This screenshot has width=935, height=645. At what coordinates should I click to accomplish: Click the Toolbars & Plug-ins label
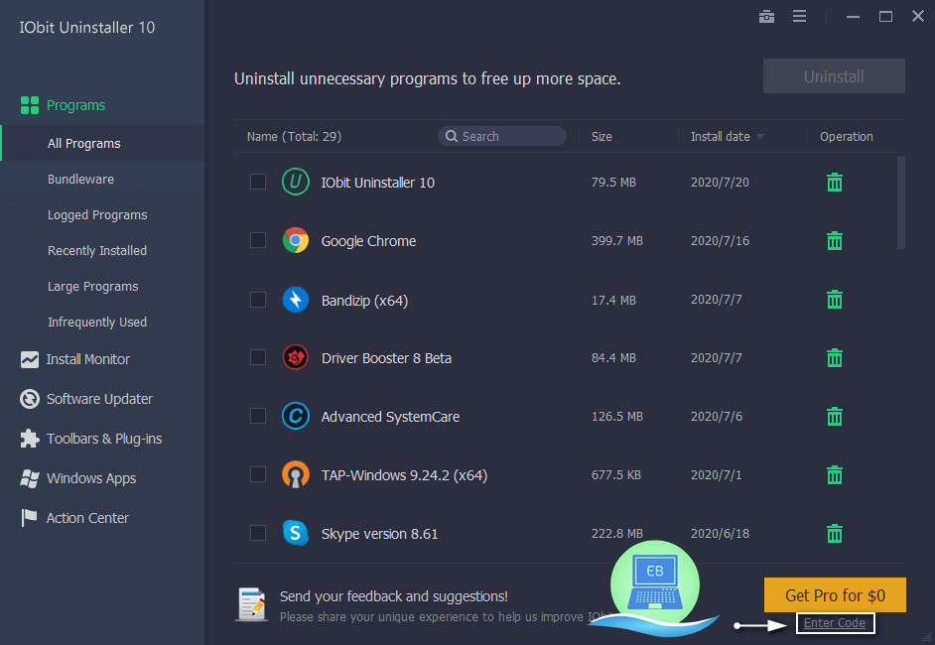104,439
